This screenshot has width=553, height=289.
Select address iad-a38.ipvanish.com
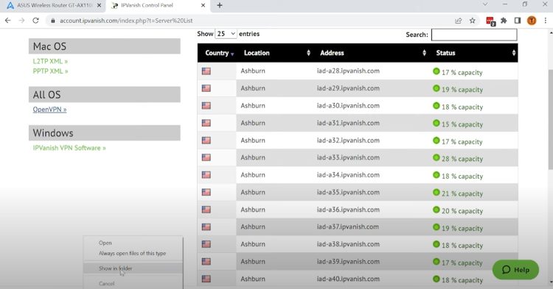348,244
